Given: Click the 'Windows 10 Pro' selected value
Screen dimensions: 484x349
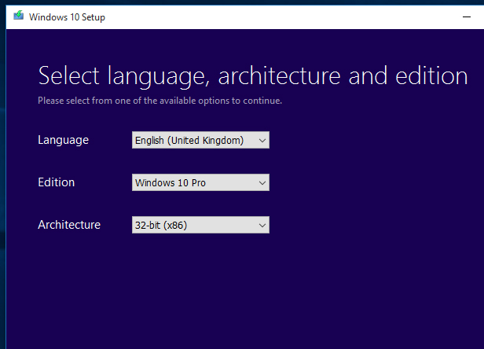Looking at the screenshot, I should point(170,182).
